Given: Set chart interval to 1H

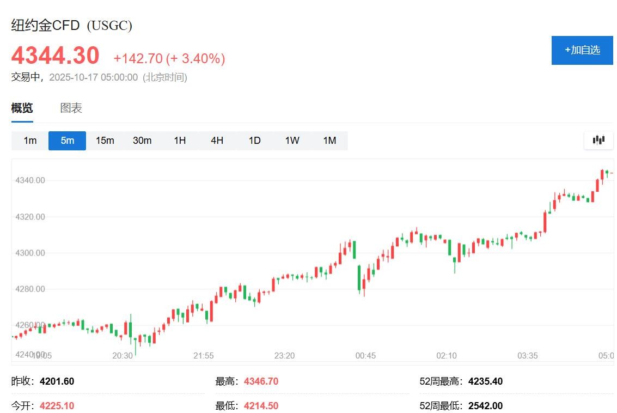Looking at the screenshot, I should 180,141.
